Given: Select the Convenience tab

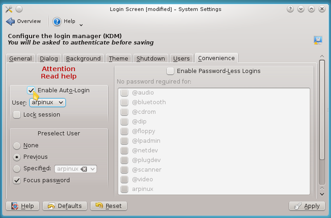Looking at the screenshot, I should (217, 58).
